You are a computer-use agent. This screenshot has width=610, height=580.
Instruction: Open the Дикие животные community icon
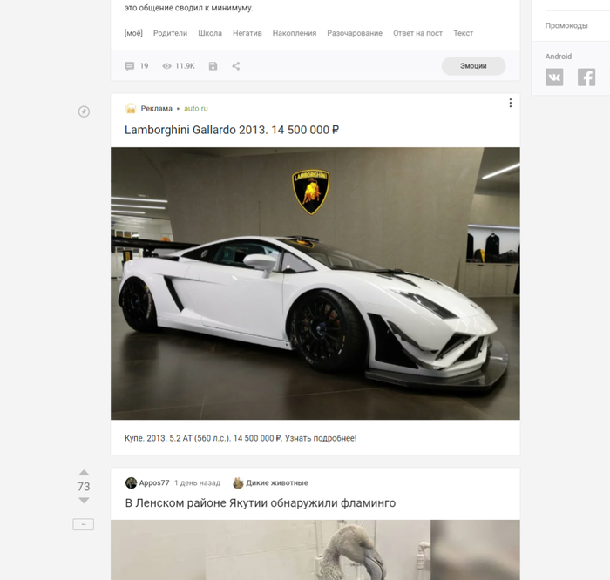[x=238, y=482]
